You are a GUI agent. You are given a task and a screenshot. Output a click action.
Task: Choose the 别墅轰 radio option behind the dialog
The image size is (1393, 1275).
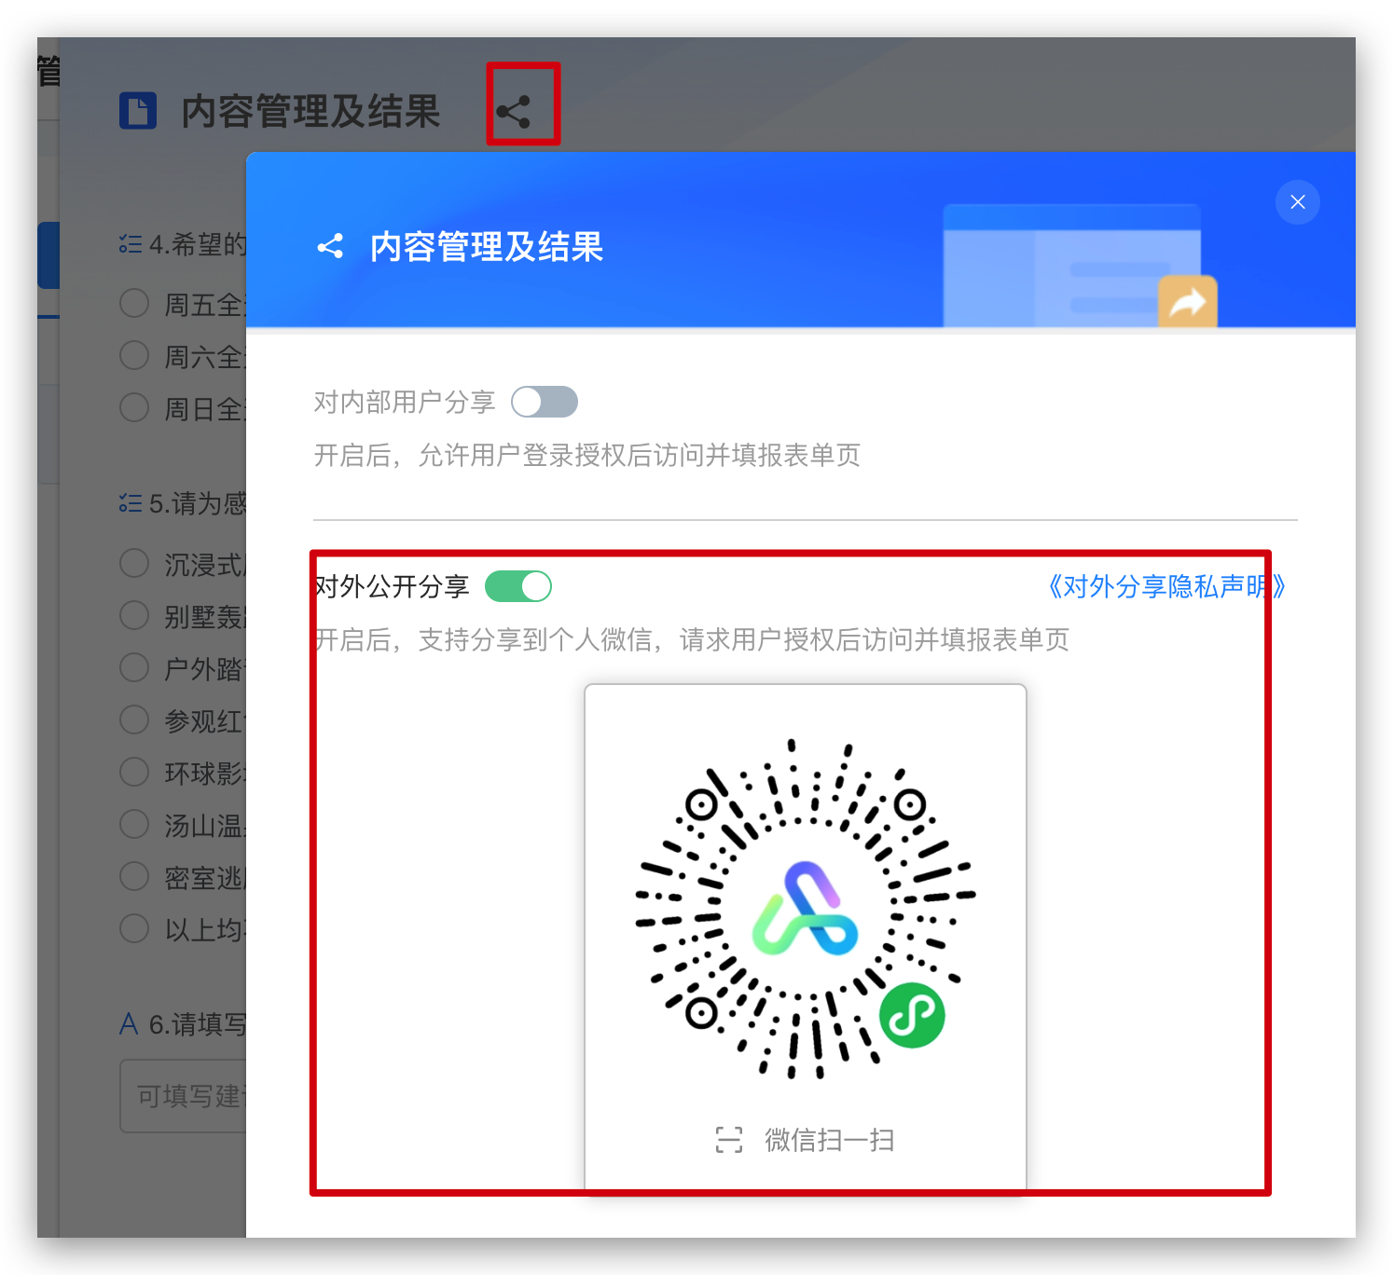(x=134, y=615)
